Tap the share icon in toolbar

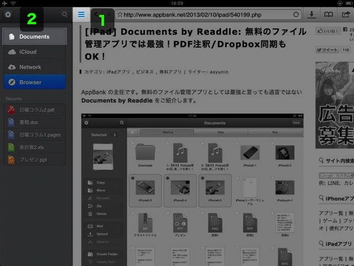[345, 14]
